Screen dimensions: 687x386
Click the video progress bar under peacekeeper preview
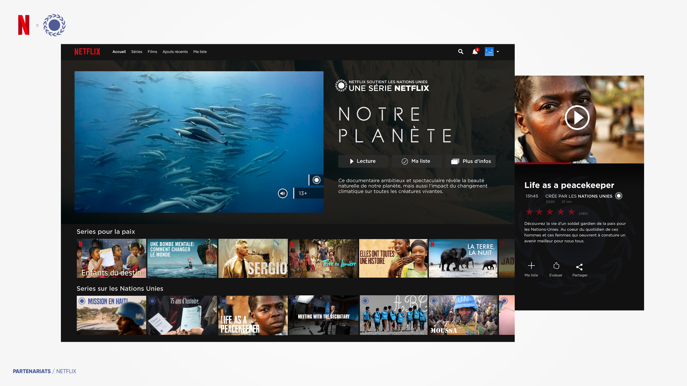click(x=579, y=163)
